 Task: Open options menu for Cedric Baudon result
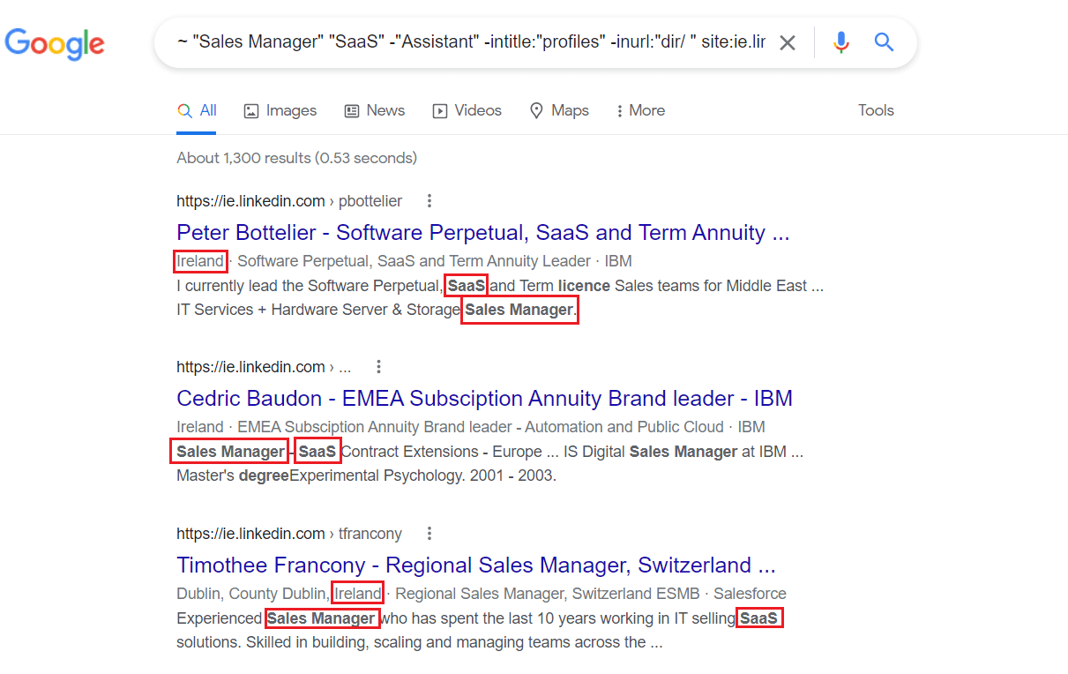tap(378, 367)
